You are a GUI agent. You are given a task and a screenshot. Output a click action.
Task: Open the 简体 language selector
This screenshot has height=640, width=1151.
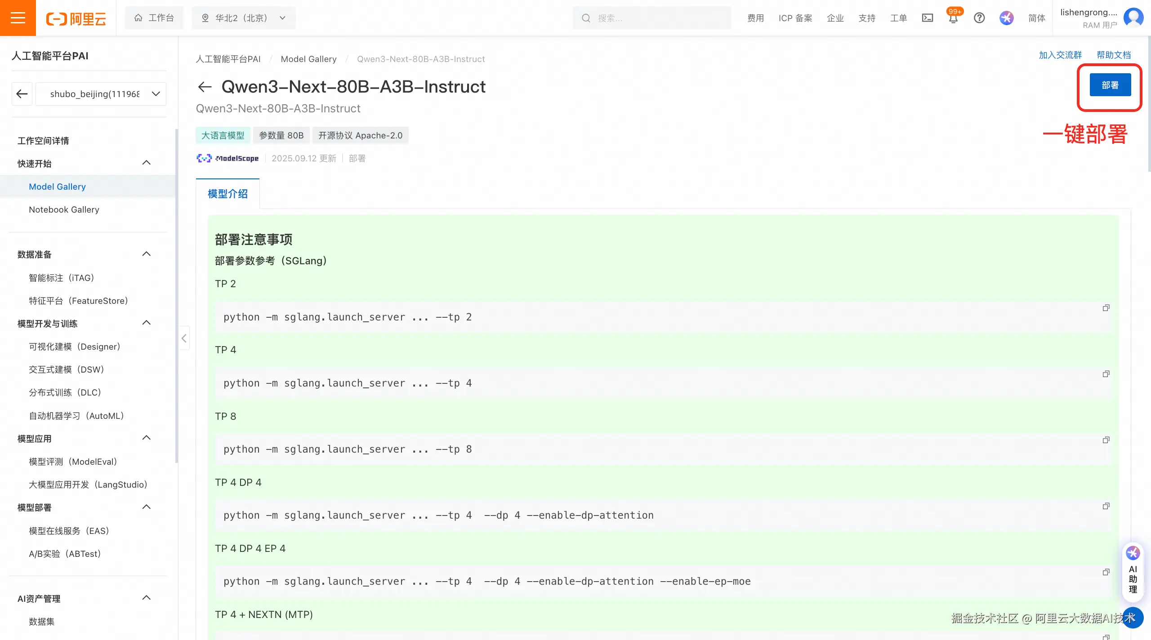[1036, 18]
